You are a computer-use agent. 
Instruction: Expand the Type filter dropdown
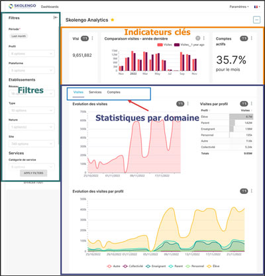pos(32,111)
